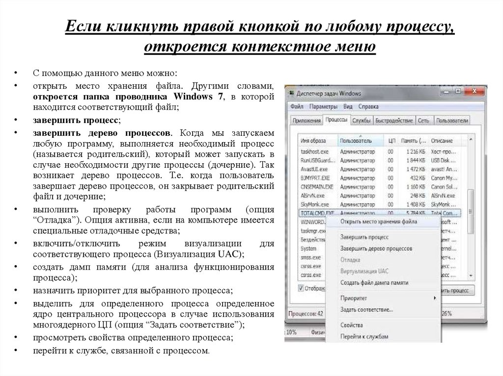
Task: Click the 432 КБ memory value
Action: coord(418,178)
